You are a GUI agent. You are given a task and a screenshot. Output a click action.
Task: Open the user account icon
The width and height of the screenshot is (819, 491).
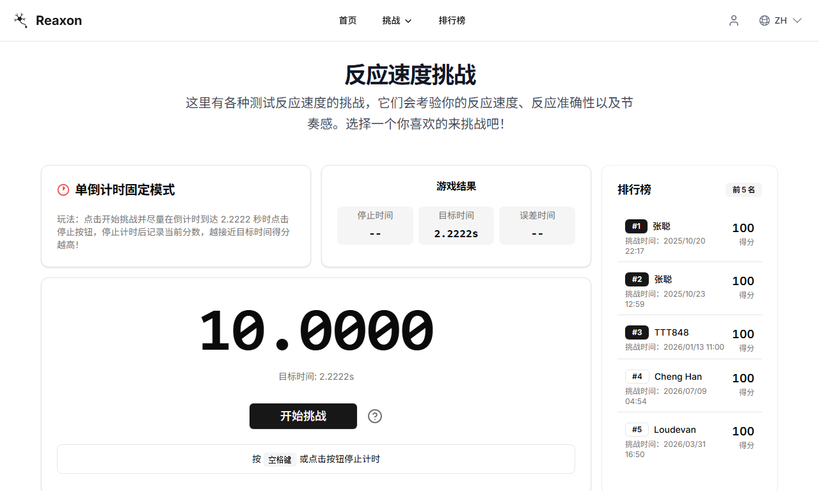734,20
